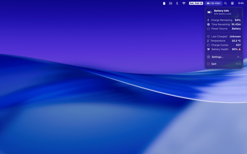Click the 5h 43m battery menu bar item
The width and height of the screenshot is (247, 154).
click(213, 3)
